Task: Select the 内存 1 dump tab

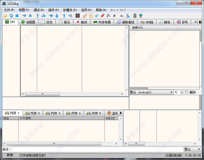Action: coord(12,113)
